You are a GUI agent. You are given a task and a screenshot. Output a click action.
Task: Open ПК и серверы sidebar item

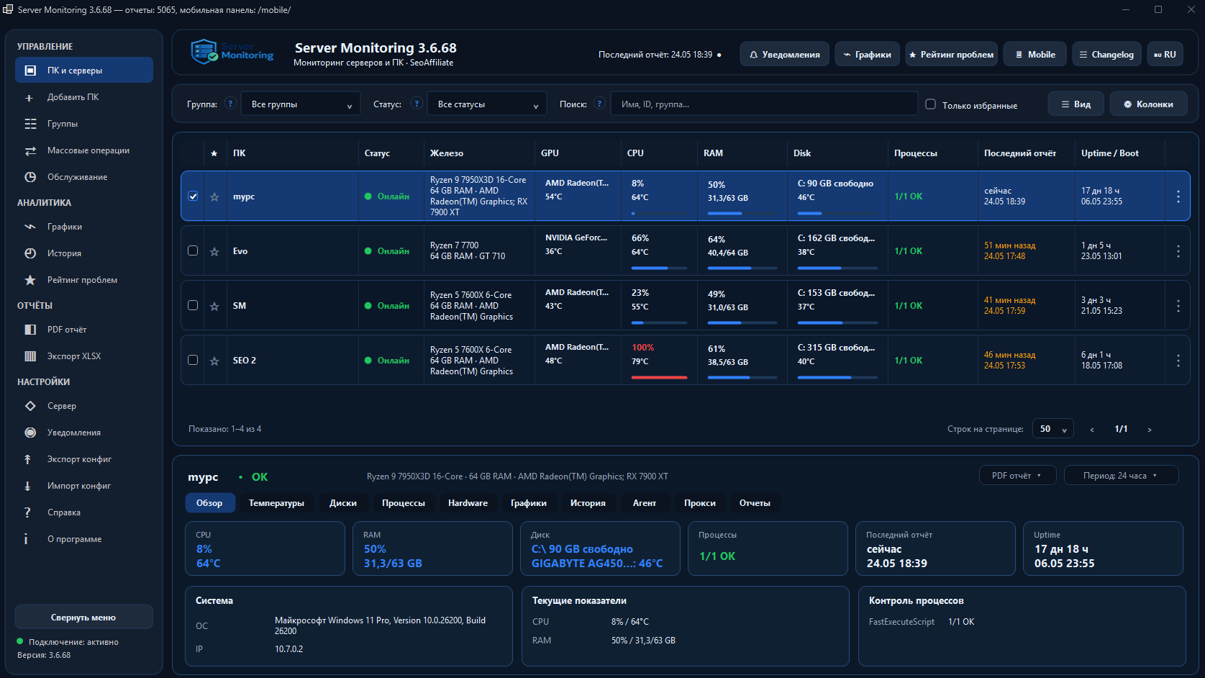coord(83,71)
